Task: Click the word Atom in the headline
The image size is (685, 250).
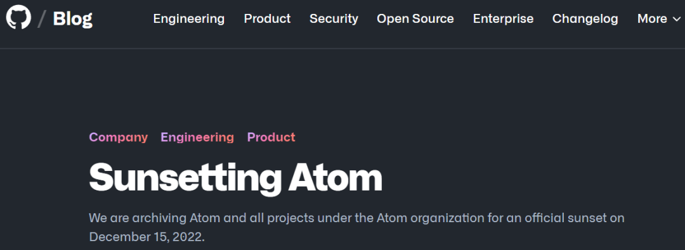Action: [335, 177]
